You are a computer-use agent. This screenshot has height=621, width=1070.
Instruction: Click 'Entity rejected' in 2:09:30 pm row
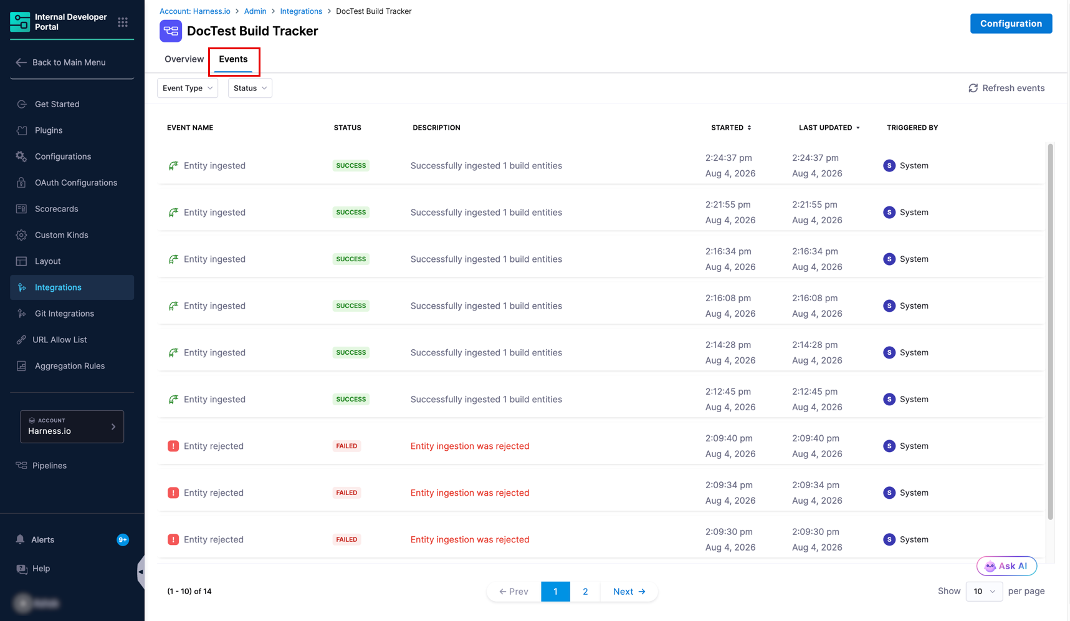(214, 539)
